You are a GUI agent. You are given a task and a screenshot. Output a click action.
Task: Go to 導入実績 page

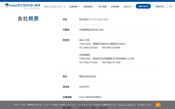tap(102, 7)
